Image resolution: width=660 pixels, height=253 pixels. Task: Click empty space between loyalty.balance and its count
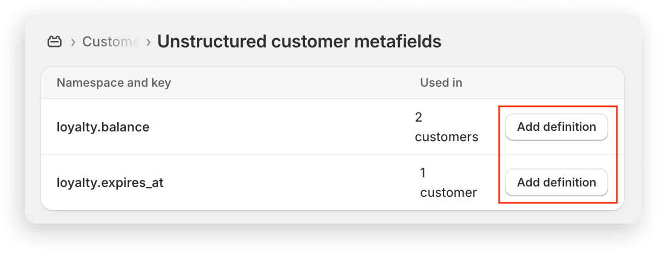281,127
